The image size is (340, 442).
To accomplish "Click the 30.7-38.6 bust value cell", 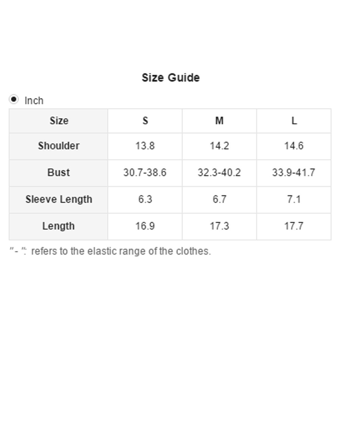I will 145,173.
